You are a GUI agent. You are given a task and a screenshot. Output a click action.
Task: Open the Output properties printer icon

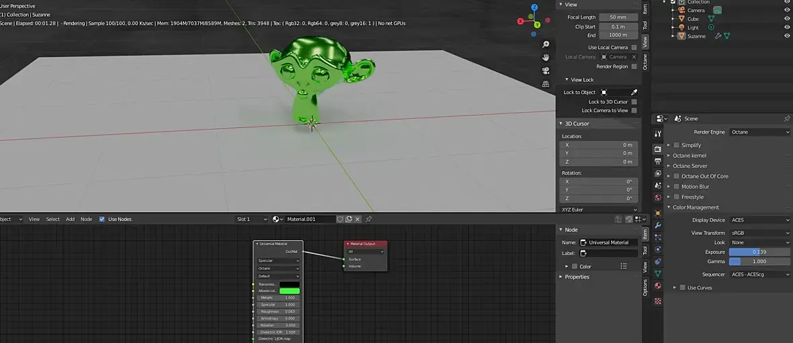(658, 161)
